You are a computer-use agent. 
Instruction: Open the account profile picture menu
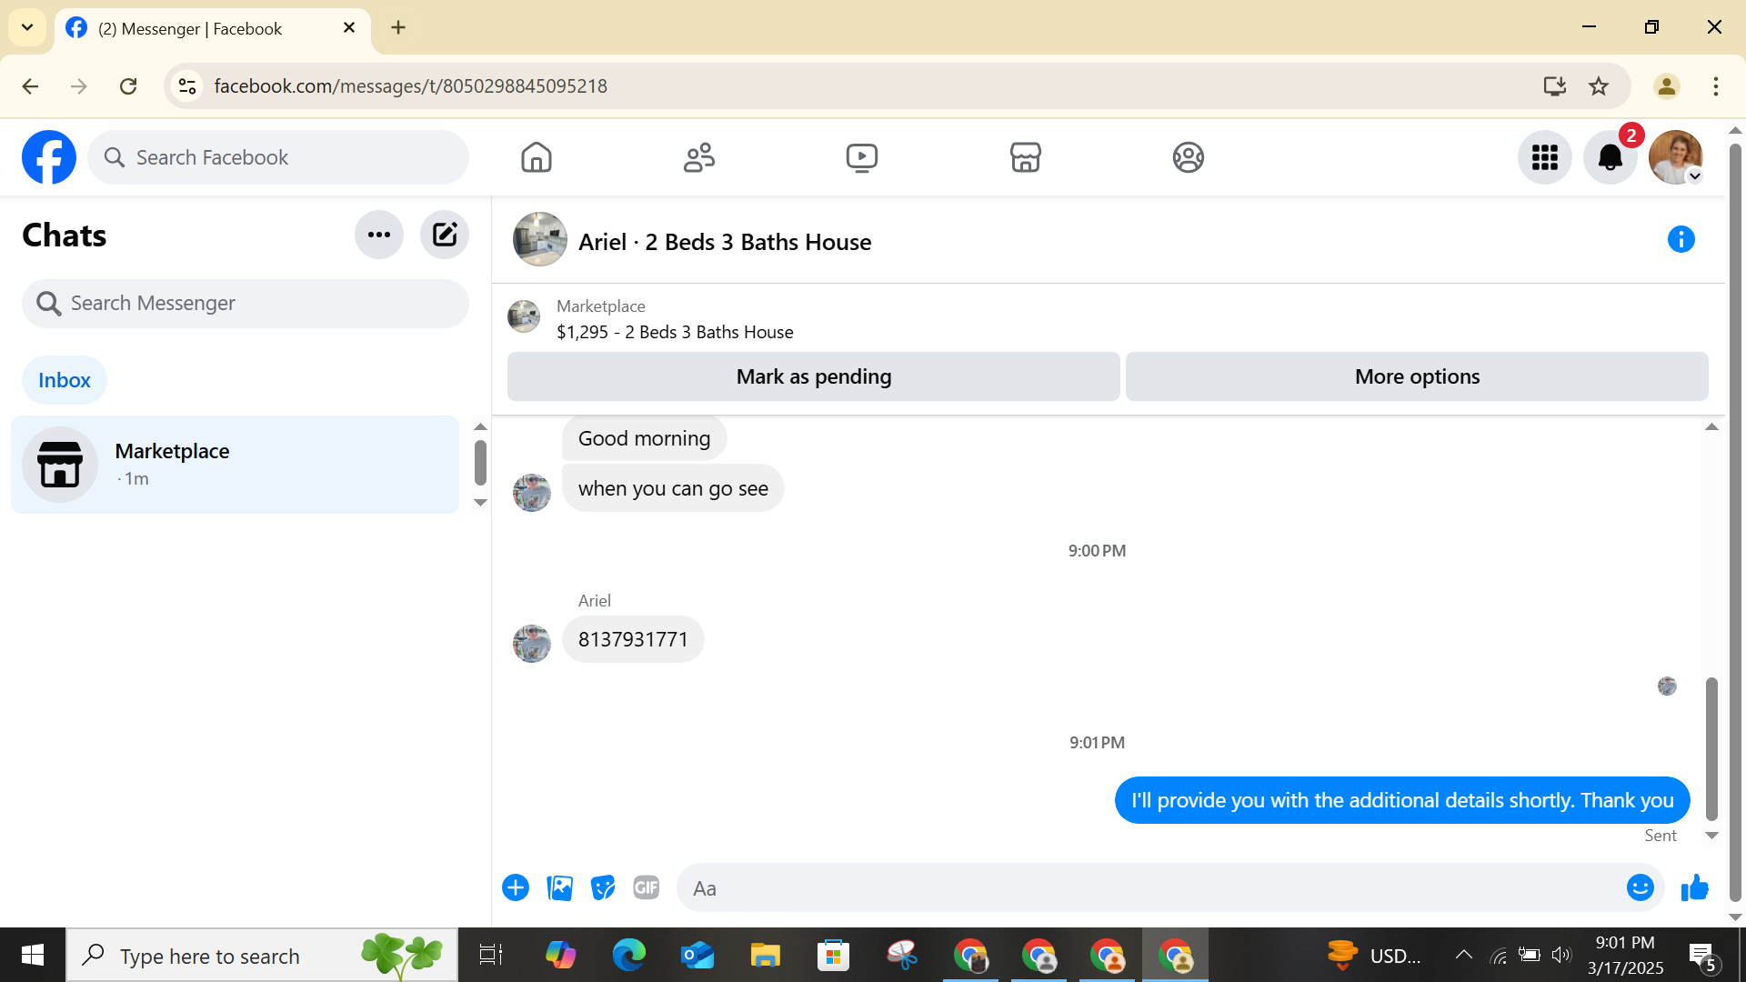pyautogui.click(x=1675, y=157)
